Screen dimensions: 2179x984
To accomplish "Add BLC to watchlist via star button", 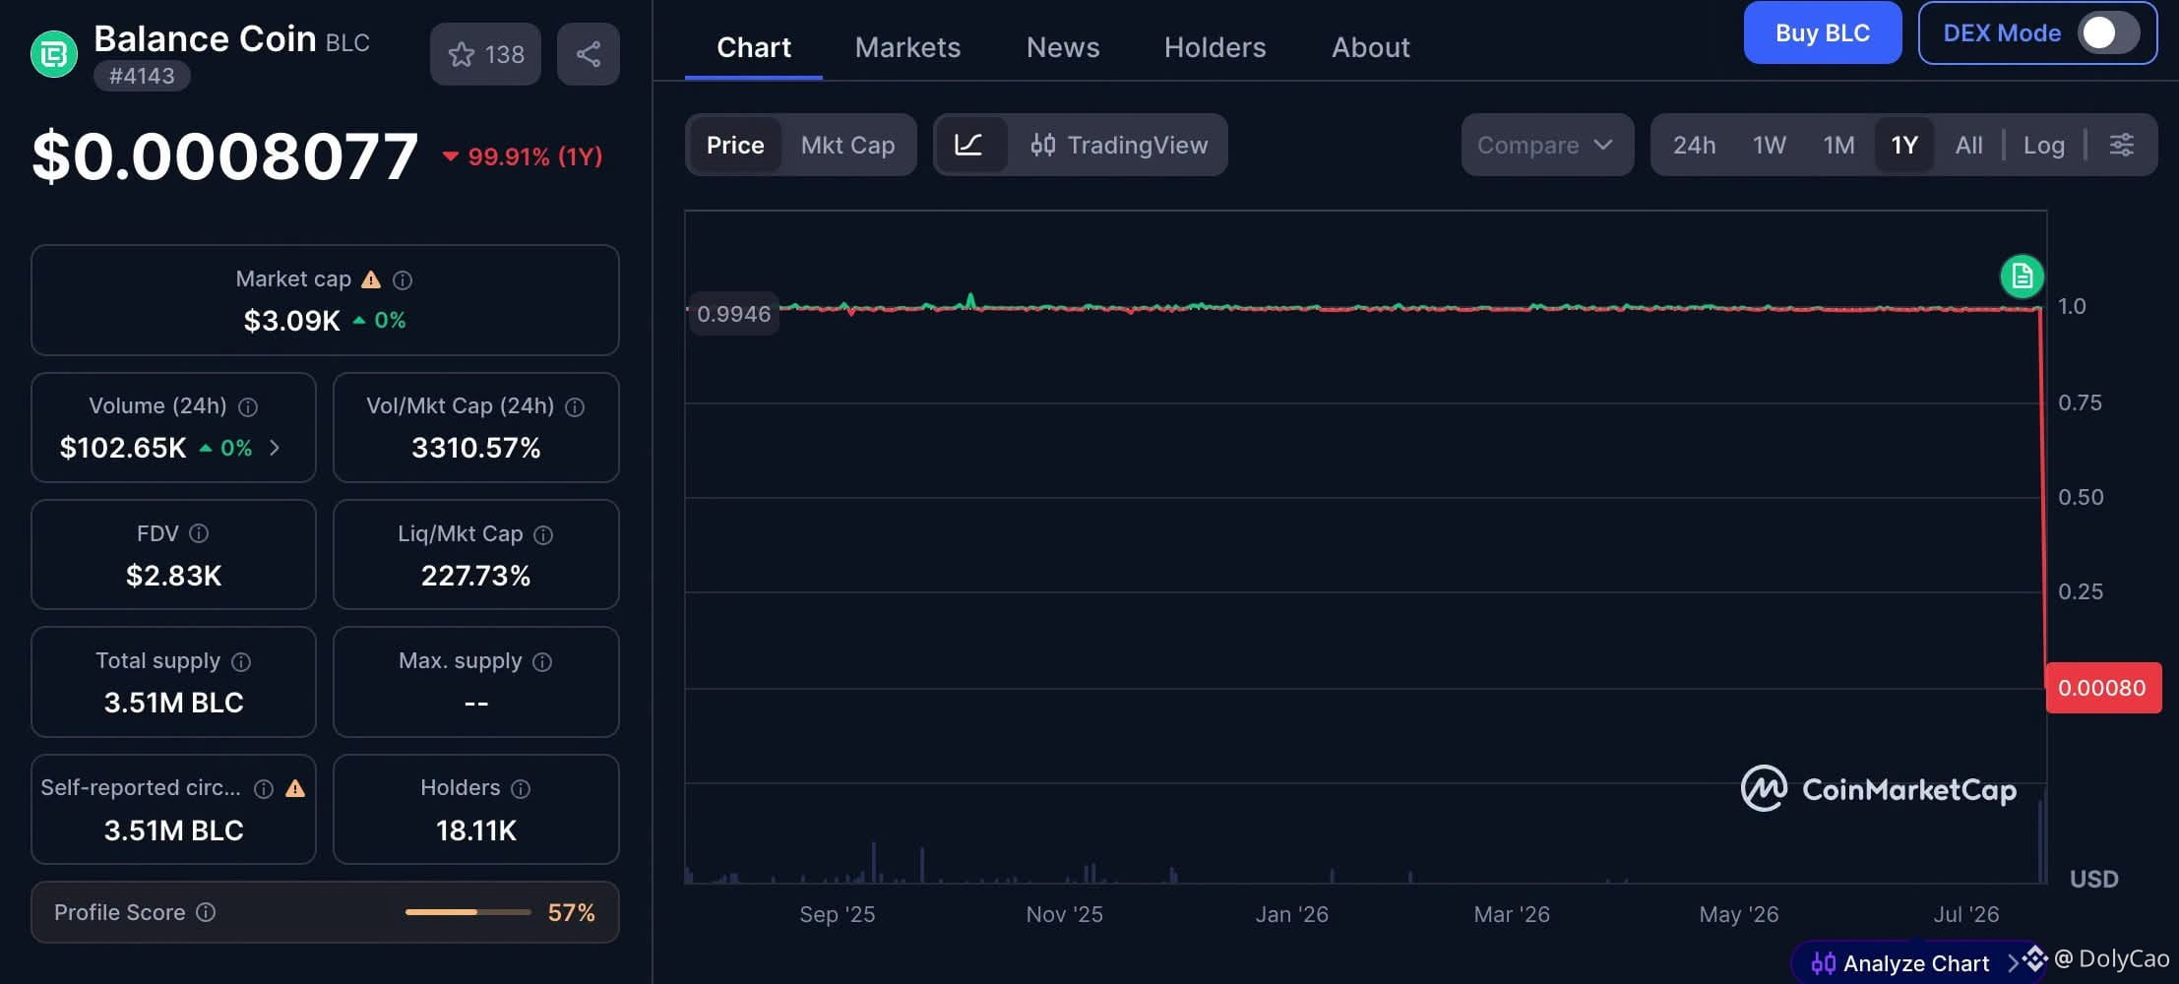I will click(485, 54).
